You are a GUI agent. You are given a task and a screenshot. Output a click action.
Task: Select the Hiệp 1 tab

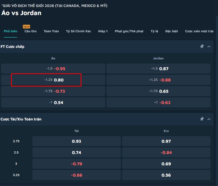coord(103,31)
